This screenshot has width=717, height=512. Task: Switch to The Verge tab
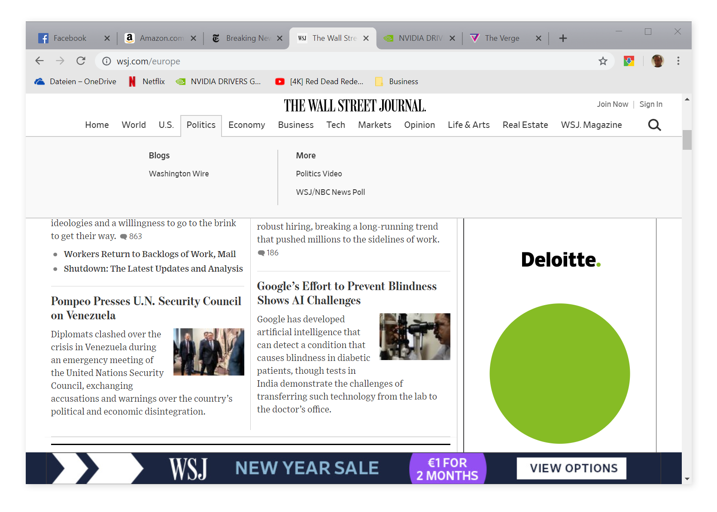[501, 38]
